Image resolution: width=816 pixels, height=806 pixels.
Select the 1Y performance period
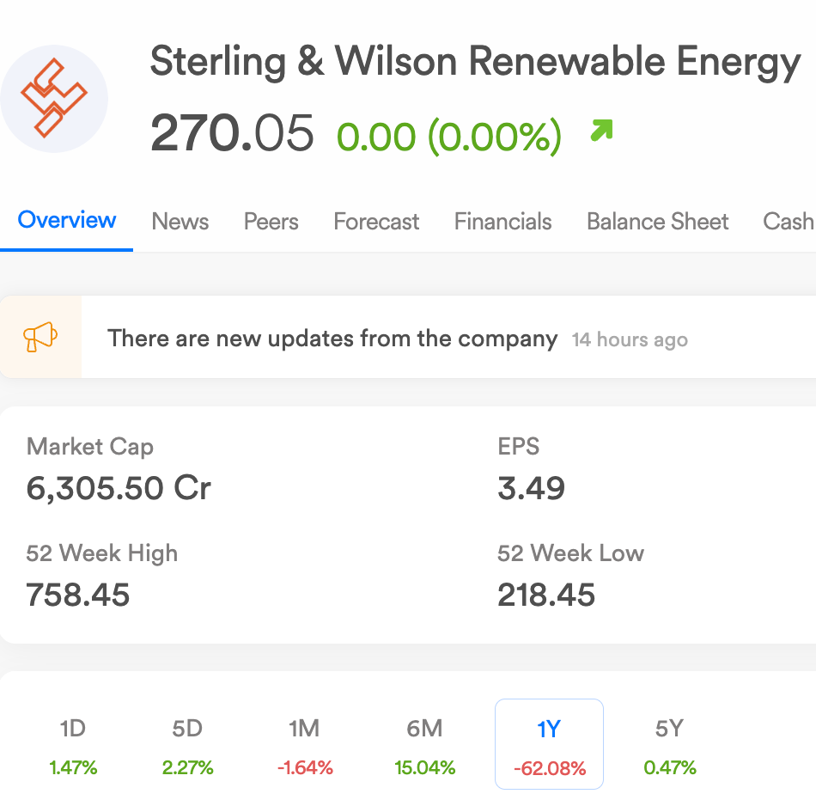[549, 745]
